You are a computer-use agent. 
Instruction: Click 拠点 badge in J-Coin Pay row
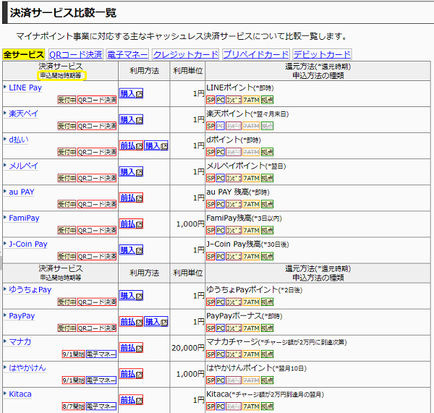point(267,256)
